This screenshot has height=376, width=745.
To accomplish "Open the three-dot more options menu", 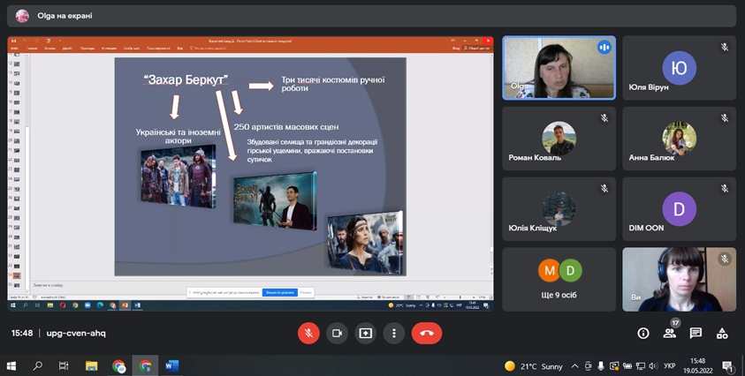I will pyautogui.click(x=394, y=333).
